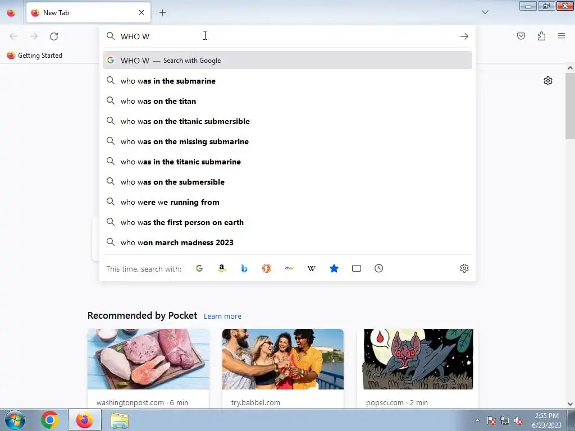Open a new tab with plus button
The height and width of the screenshot is (431, 575).
point(162,13)
